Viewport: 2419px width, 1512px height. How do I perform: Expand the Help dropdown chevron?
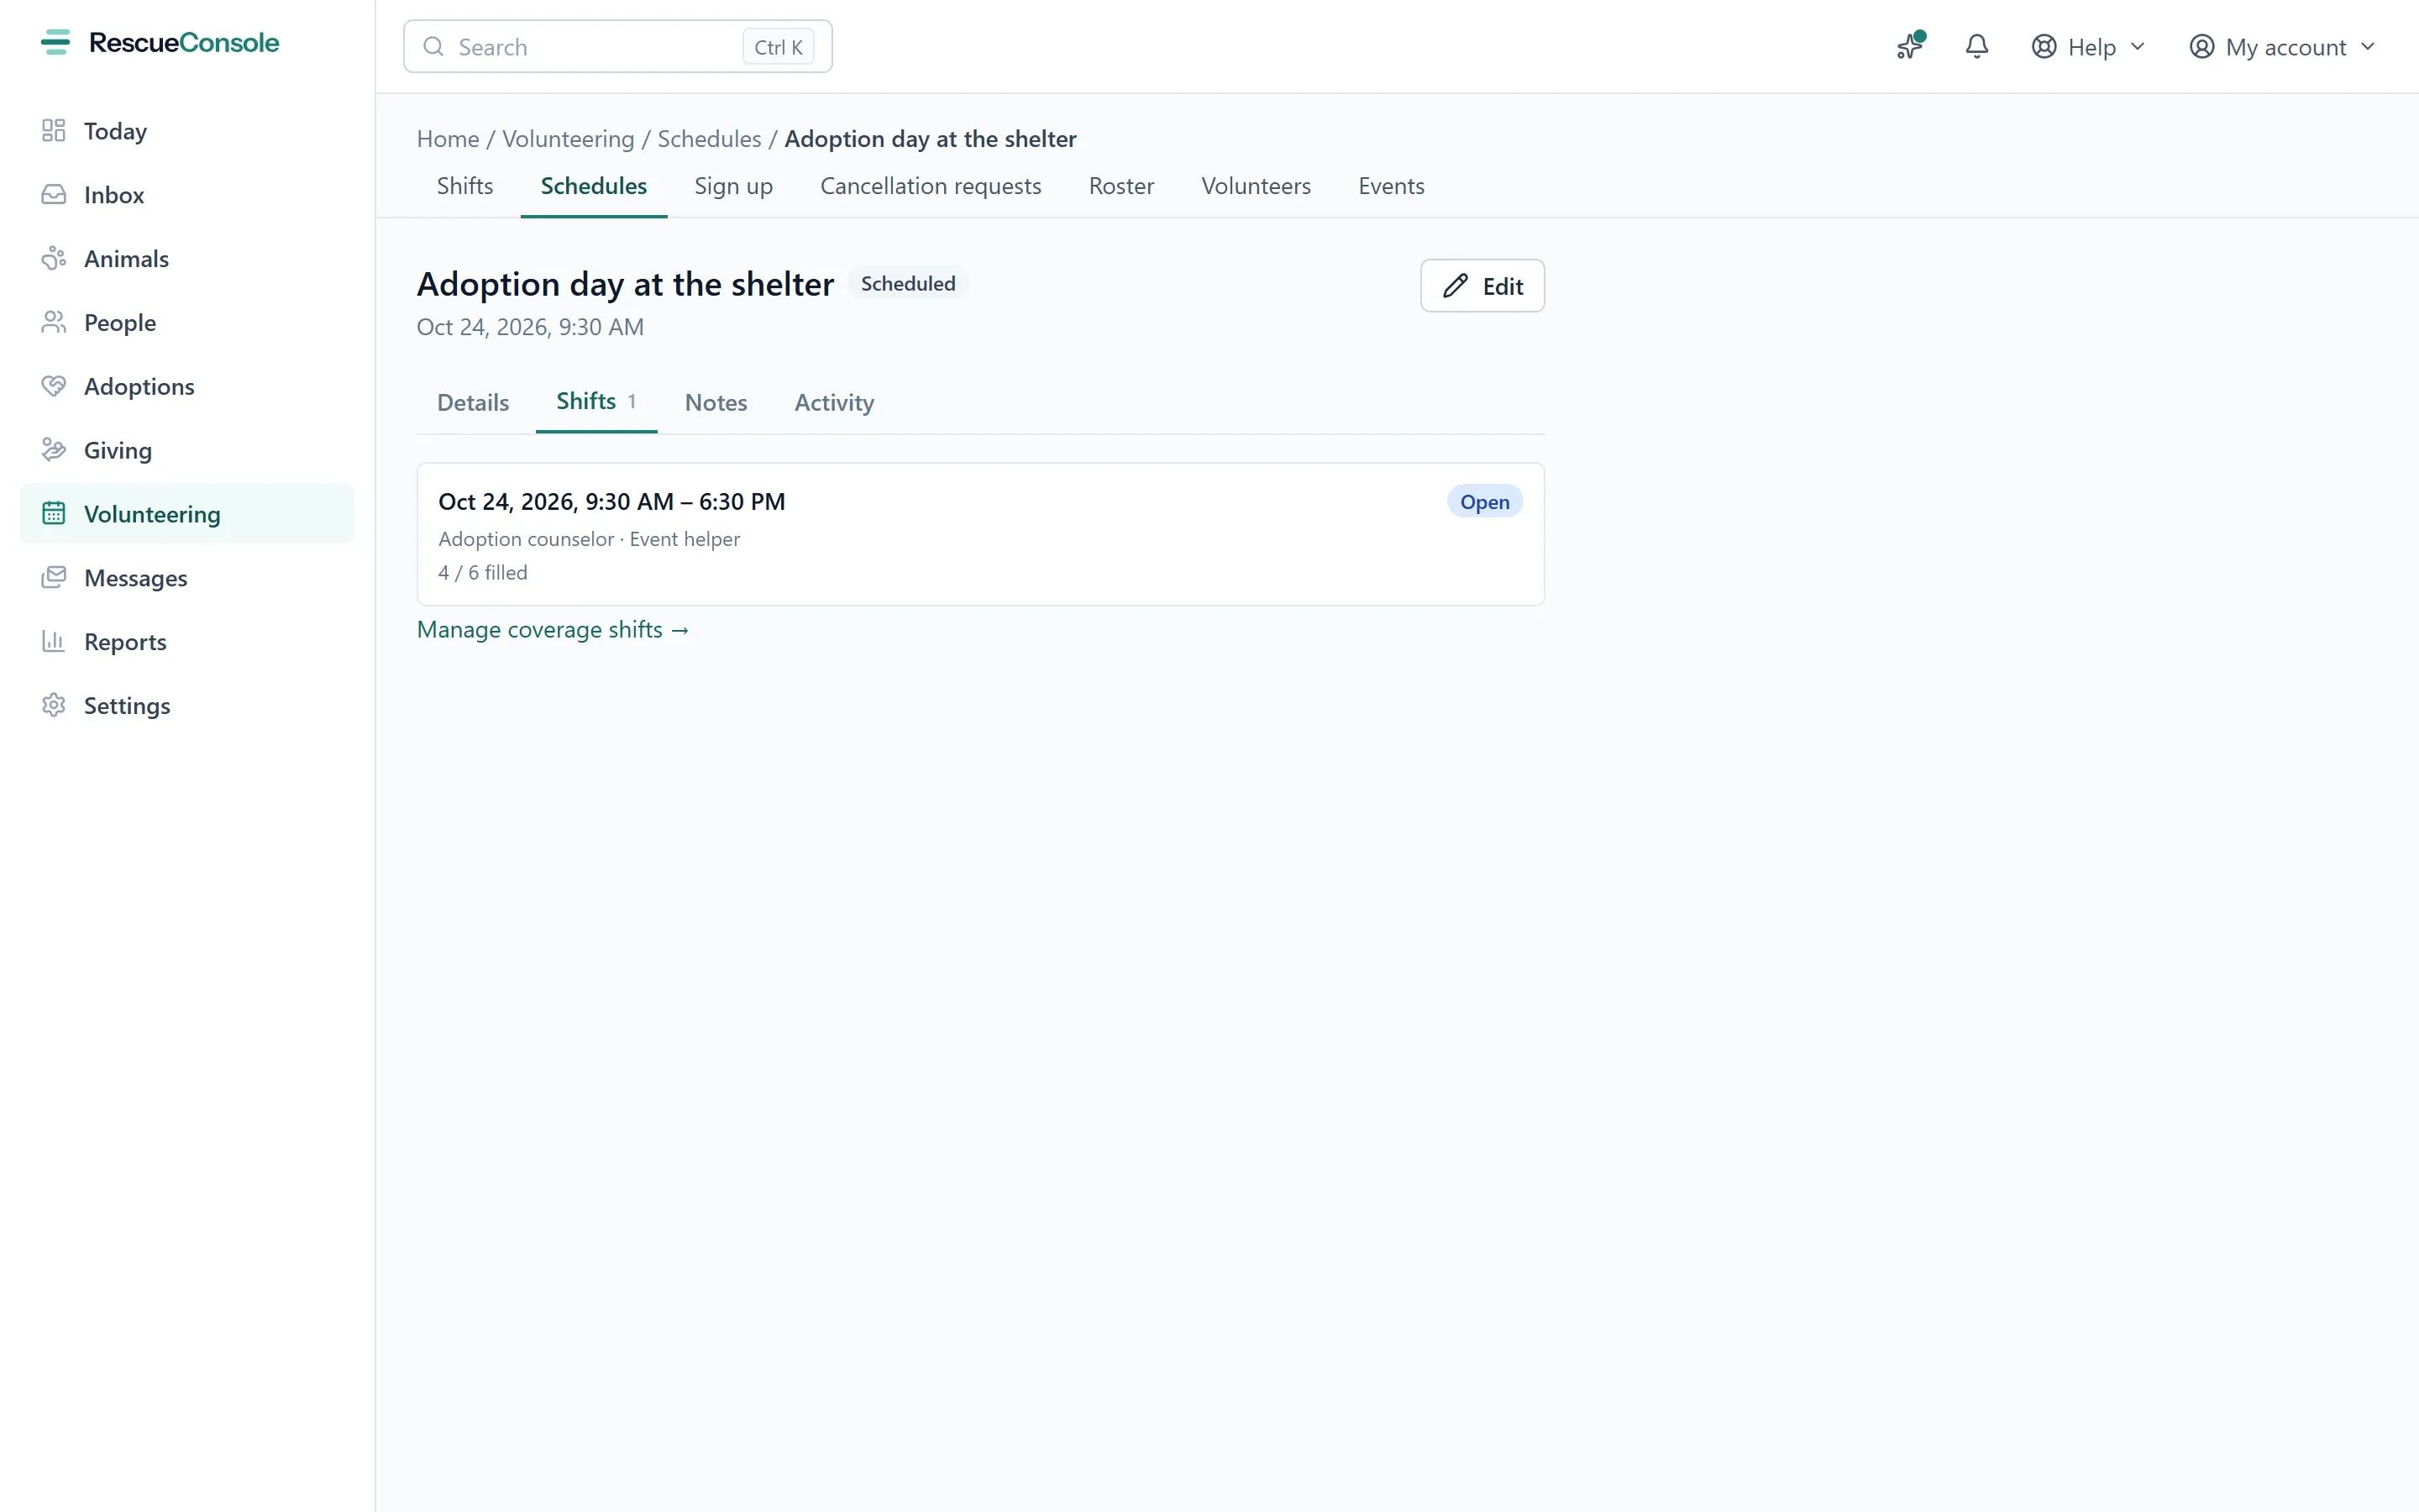tap(2138, 47)
